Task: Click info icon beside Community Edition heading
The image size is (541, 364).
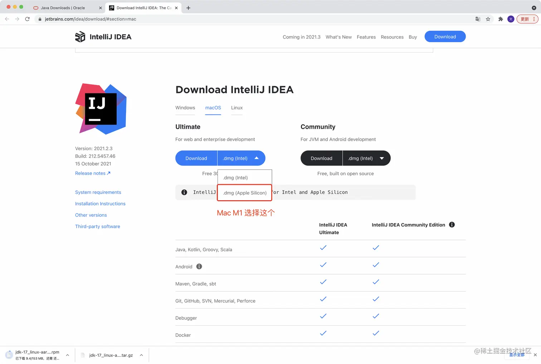Action: click(452, 225)
